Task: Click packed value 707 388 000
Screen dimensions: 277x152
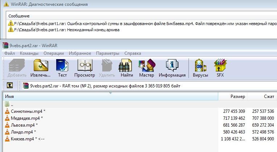Action: click(263, 118)
